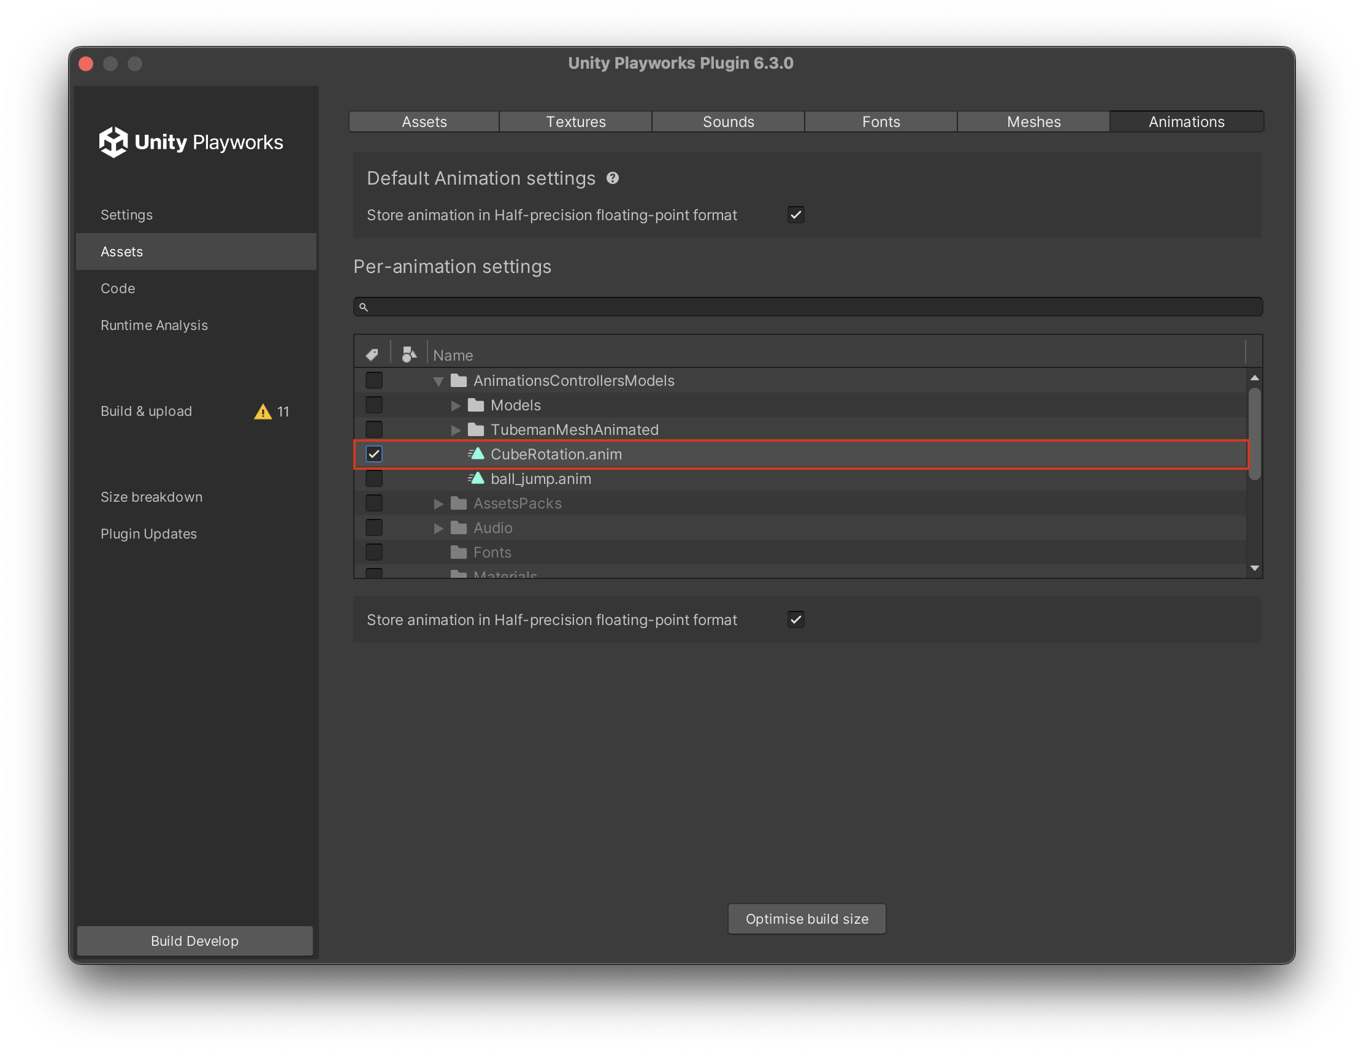Viewport: 1364px width, 1055px height.
Task: Open Build & upload in the sidebar
Action: click(x=196, y=411)
